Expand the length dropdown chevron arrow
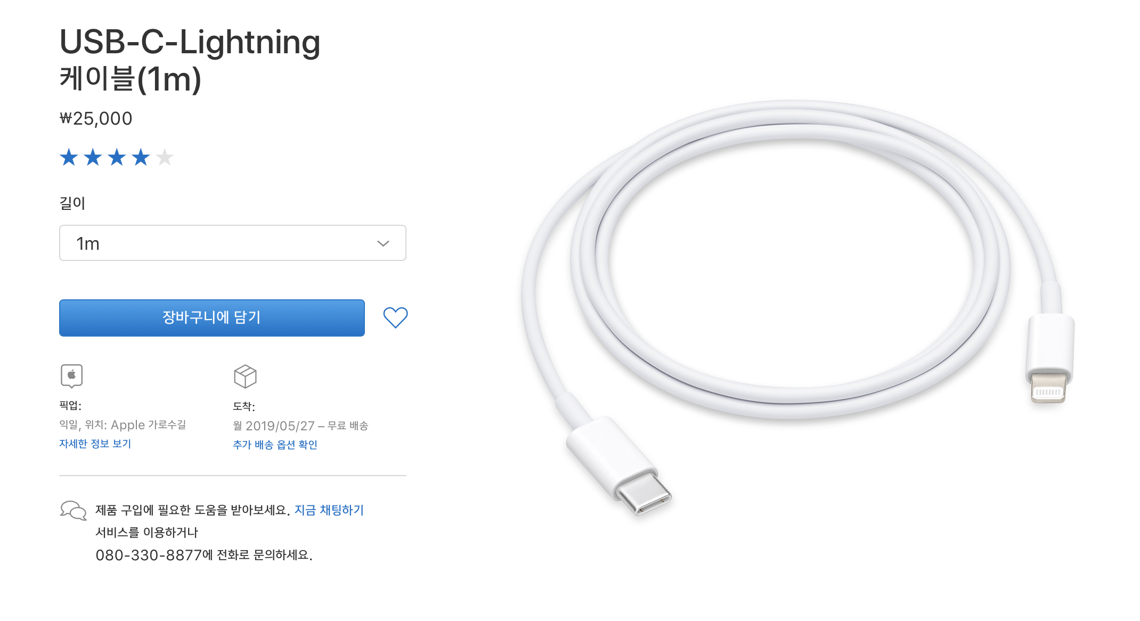 click(383, 243)
